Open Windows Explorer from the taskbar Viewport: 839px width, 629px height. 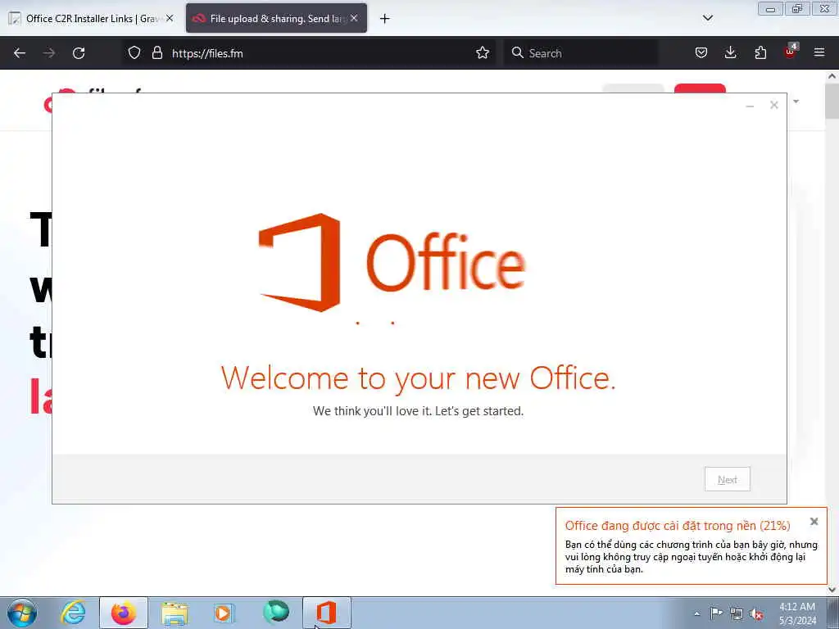pos(175,613)
